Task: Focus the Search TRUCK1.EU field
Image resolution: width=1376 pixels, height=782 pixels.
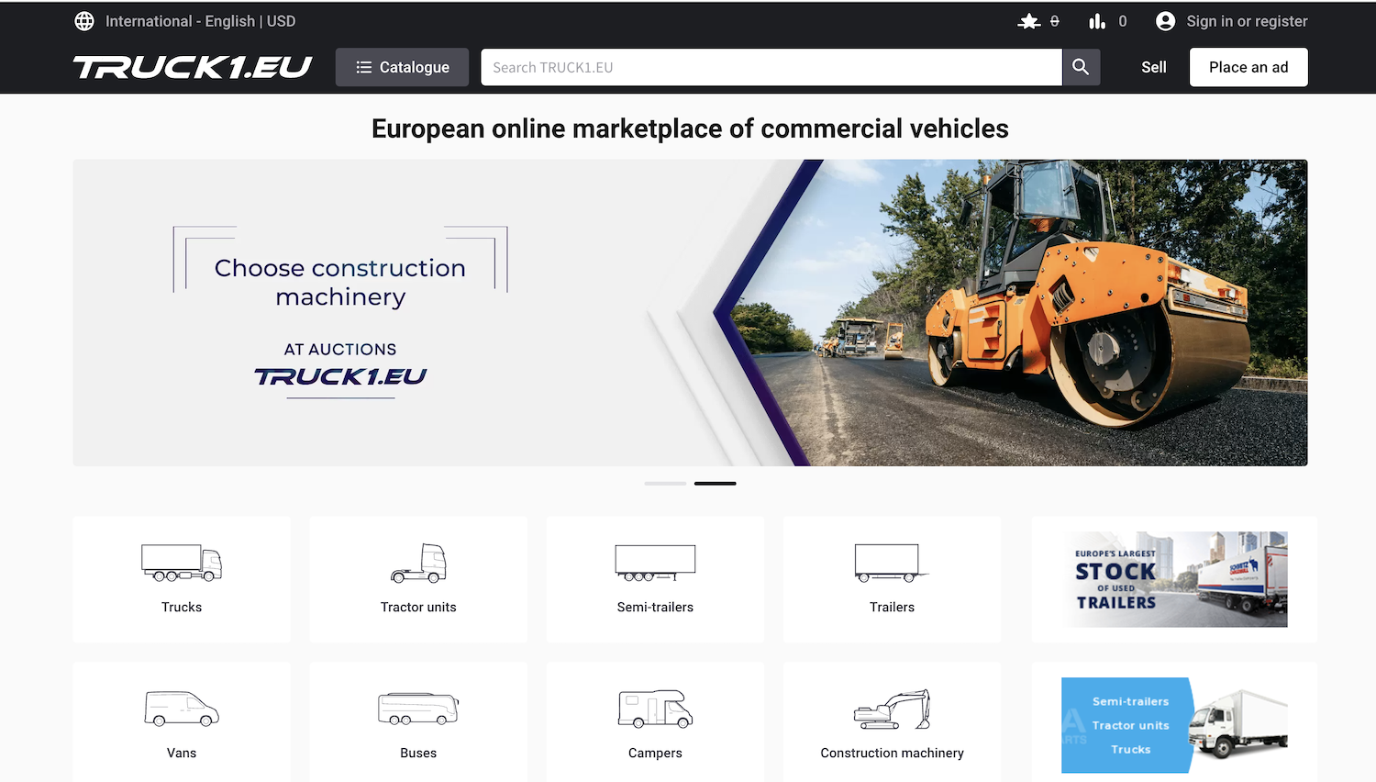Action: pyautogui.click(x=771, y=67)
